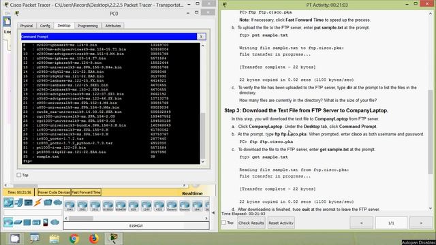Viewport: 436px width, 245px height.
Task: Choose the Security subcategory icon
Action: point(46,223)
